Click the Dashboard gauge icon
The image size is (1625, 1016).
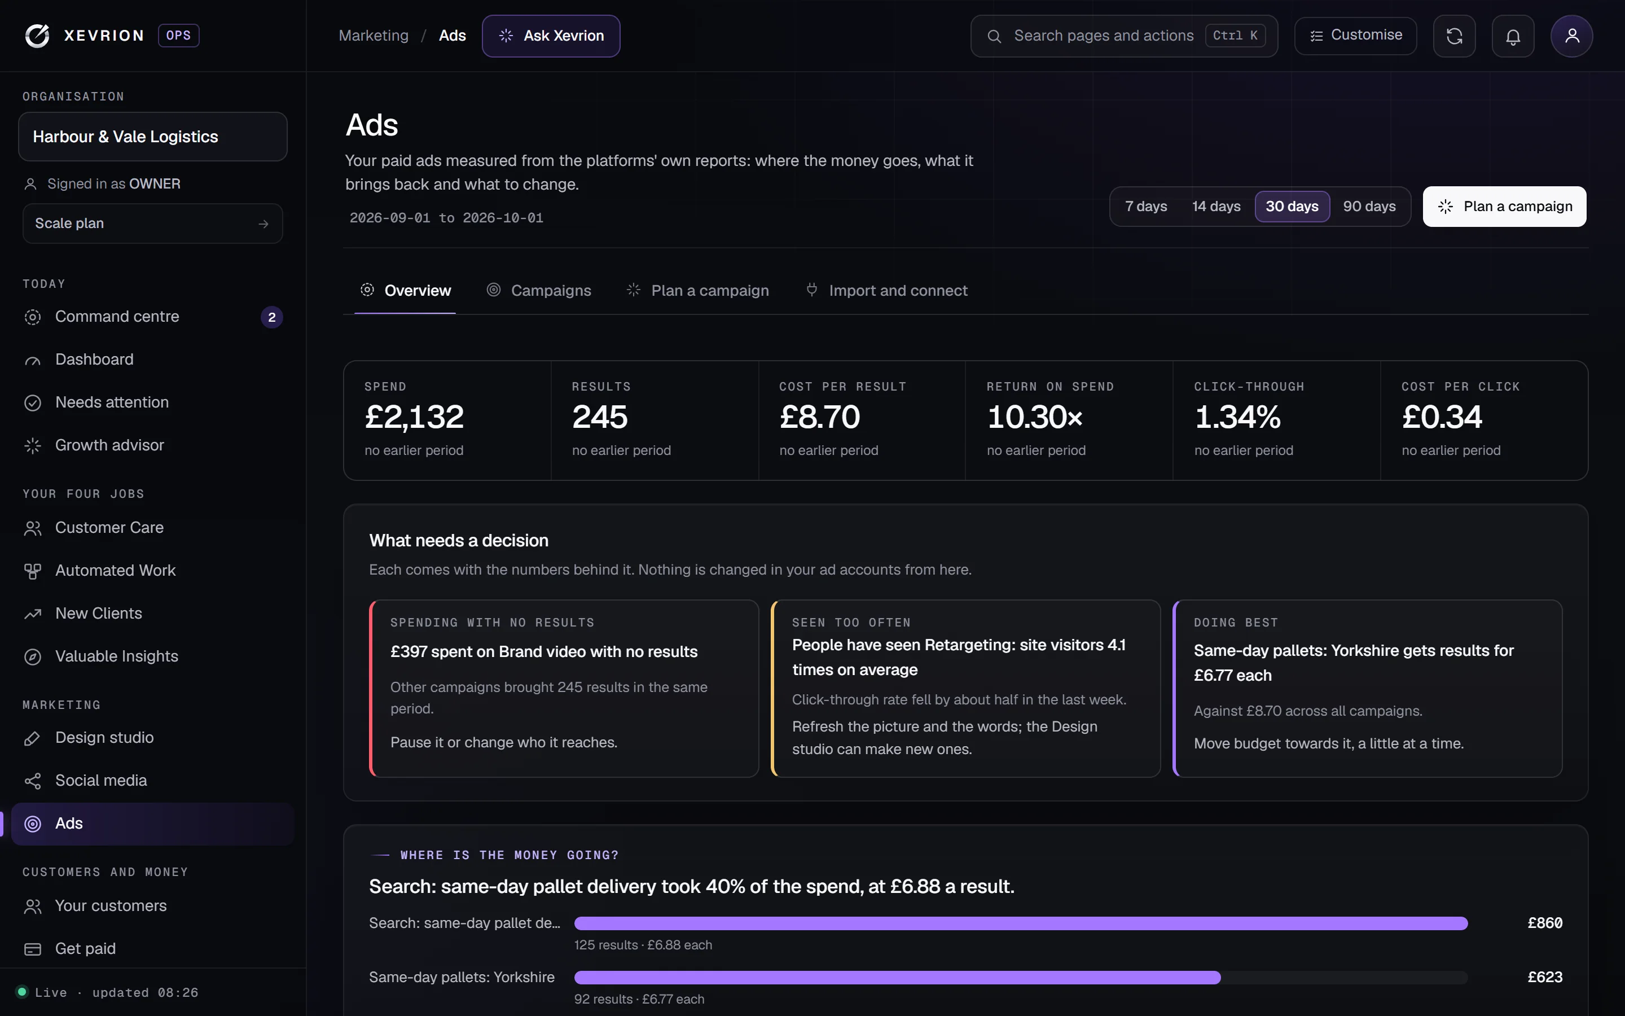click(32, 360)
